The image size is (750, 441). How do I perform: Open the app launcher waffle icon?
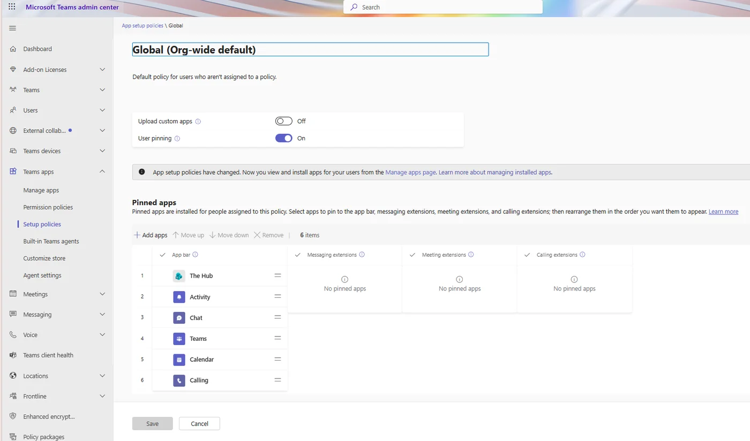click(x=12, y=8)
